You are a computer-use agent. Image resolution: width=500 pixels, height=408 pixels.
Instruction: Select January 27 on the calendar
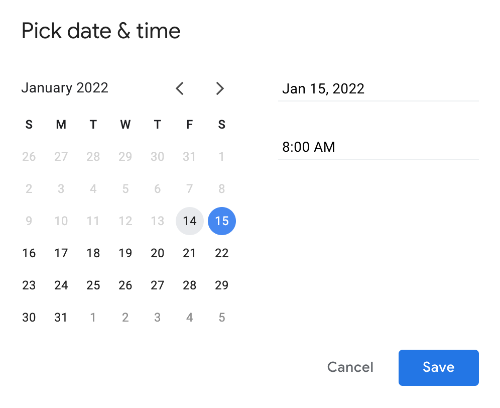click(158, 285)
